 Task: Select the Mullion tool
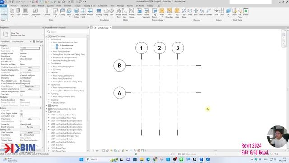[90, 12]
